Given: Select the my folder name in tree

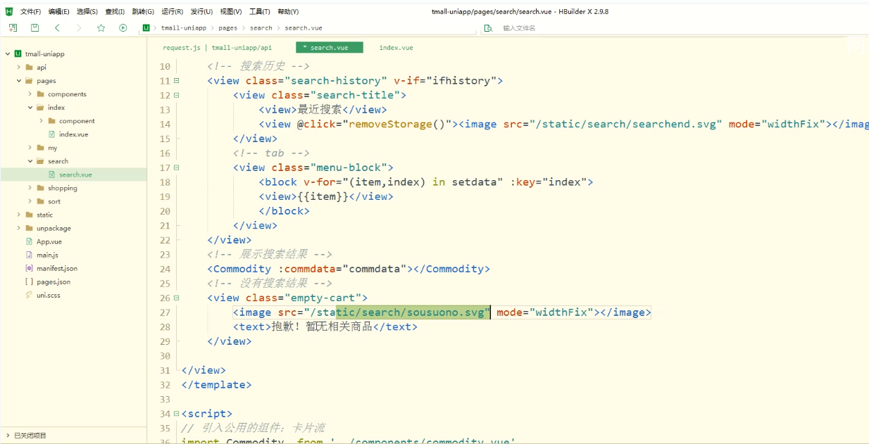Looking at the screenshot, I should tap(53, 148).
